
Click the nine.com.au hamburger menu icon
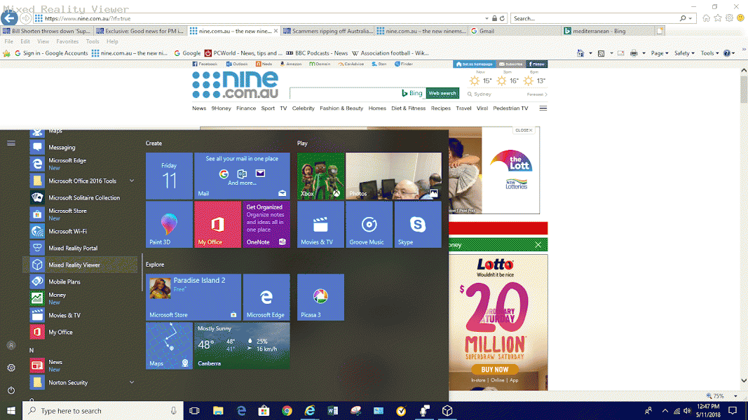pyautogui.click(x=543, y=108)
